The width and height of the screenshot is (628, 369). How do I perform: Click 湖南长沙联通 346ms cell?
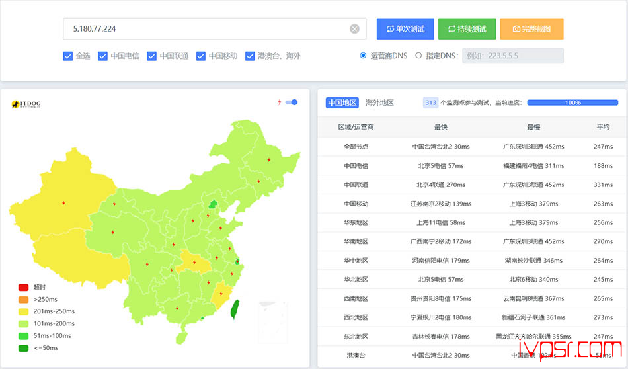533,261
